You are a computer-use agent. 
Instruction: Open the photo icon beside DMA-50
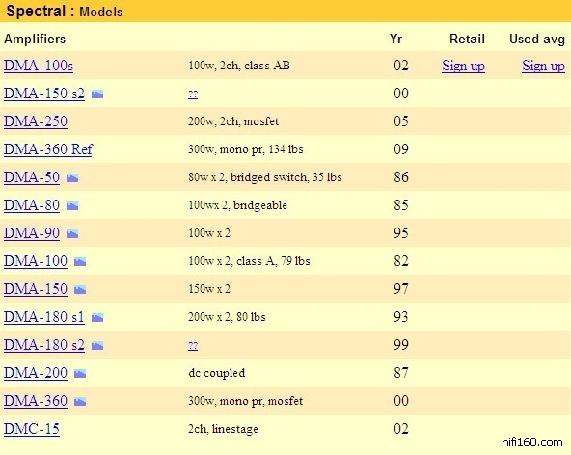[72, 178]
